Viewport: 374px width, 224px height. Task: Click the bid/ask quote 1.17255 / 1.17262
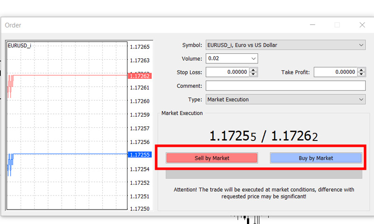click(263, 136)
